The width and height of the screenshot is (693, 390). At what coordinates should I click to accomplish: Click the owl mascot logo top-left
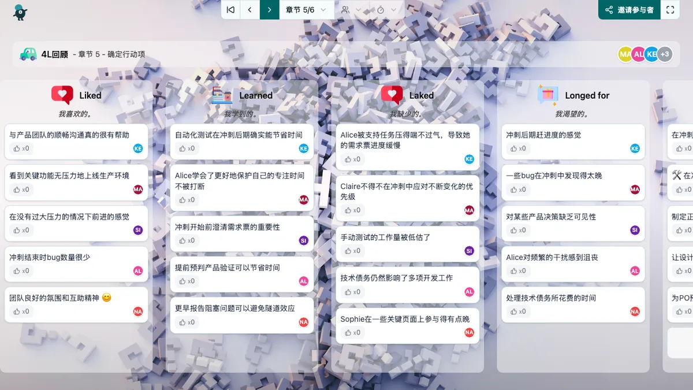pyautogui.click(x=20, y=12)
